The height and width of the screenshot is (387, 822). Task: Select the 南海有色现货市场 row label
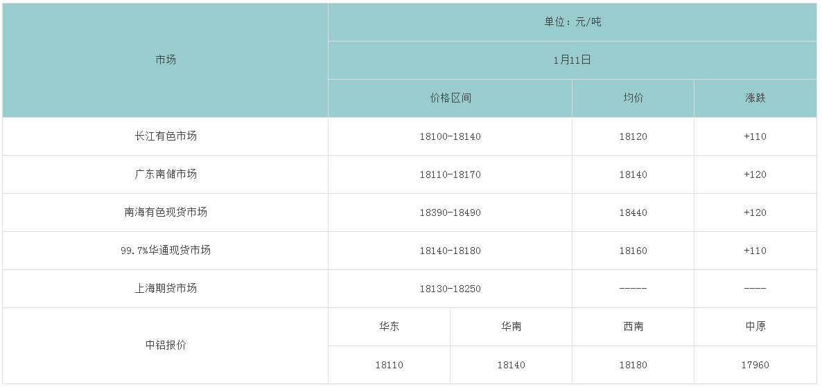[166, 213]
